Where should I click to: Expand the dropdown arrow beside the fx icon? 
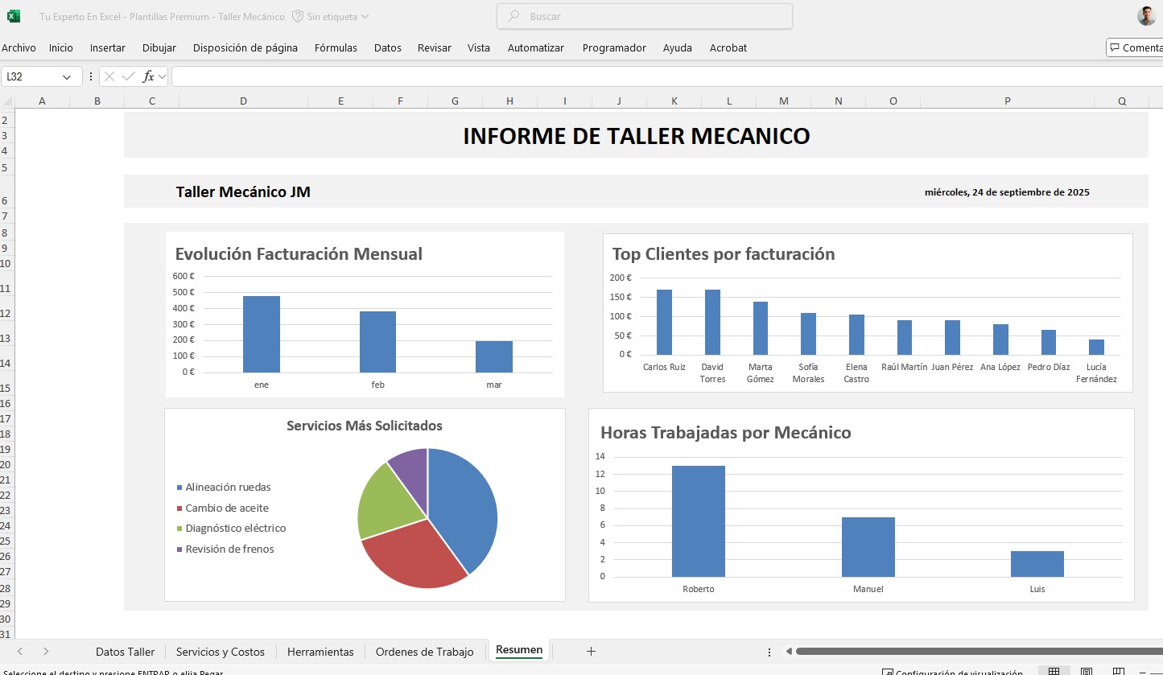tap(162, 76)
